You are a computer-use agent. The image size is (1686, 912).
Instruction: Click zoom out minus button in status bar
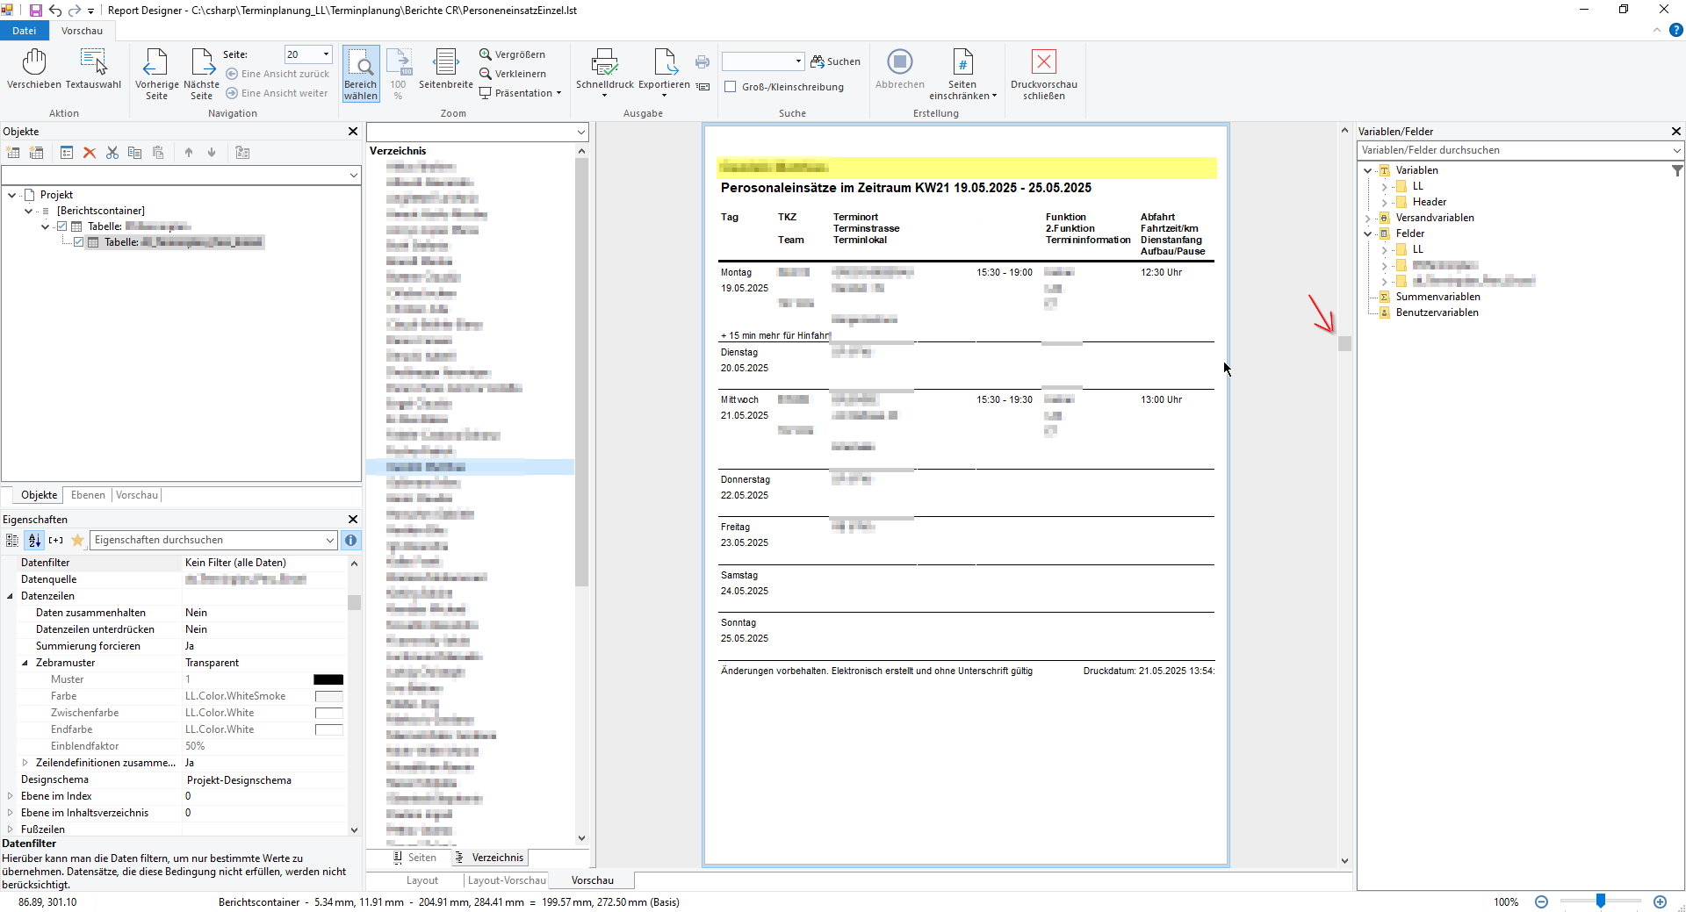(x=1541, y=901)
